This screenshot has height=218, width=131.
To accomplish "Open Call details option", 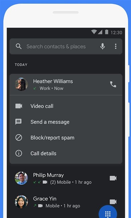I will pyautogui.click(x=66, y=153).
